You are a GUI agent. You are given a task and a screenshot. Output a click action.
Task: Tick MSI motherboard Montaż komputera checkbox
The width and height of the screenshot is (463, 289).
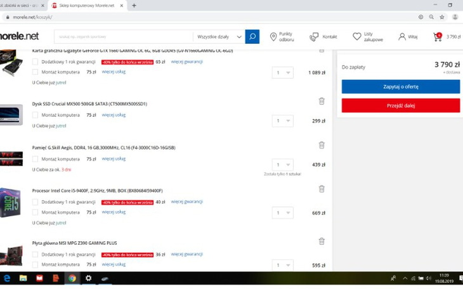[35, 264]
